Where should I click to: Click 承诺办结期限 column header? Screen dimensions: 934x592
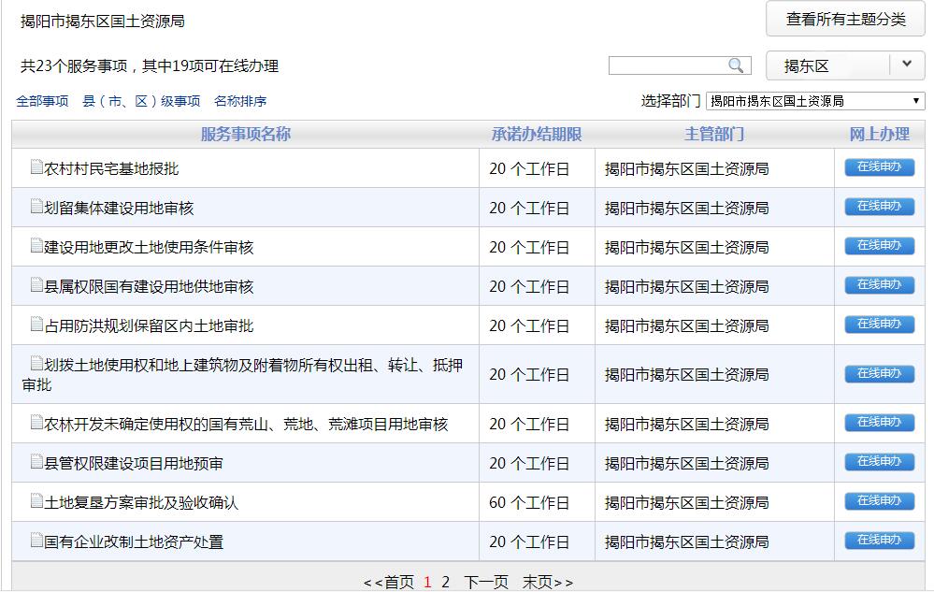(536, 135)
